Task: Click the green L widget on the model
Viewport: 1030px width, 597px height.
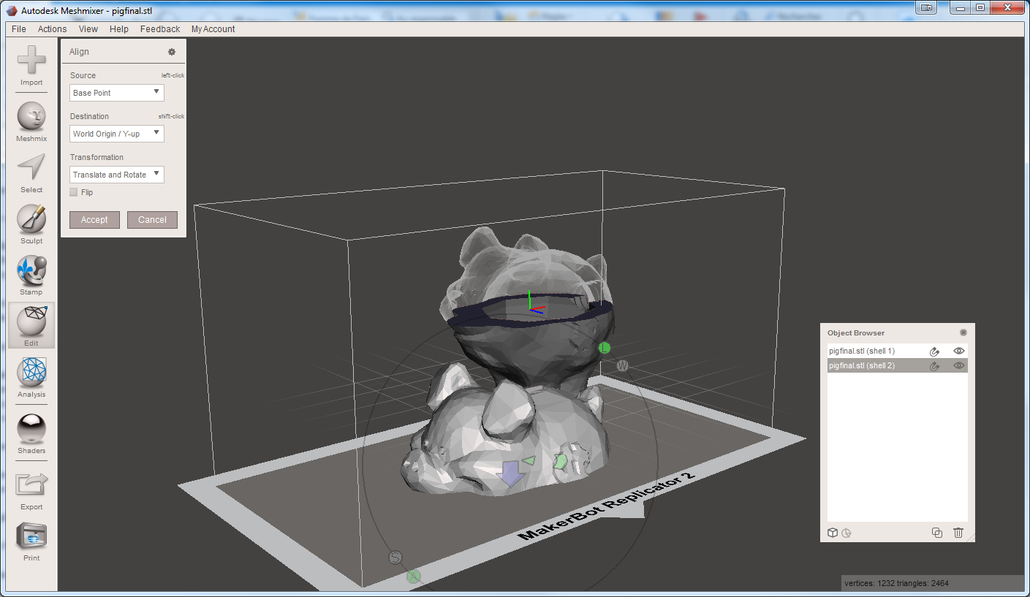Action: point(605,348)
